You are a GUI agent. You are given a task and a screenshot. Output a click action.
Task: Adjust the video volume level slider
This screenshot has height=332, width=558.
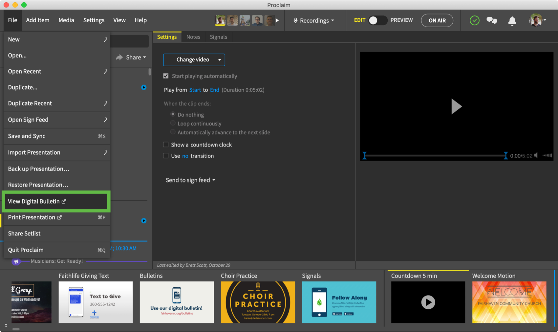pyautogui.click(x=547, y=155)
